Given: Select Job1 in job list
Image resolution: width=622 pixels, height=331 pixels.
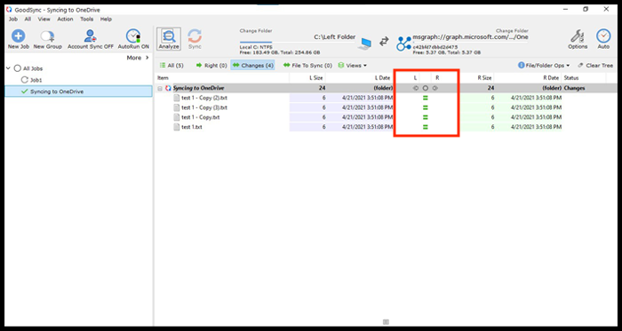Looking at the screenshot, I should click(x=36, y=80).
